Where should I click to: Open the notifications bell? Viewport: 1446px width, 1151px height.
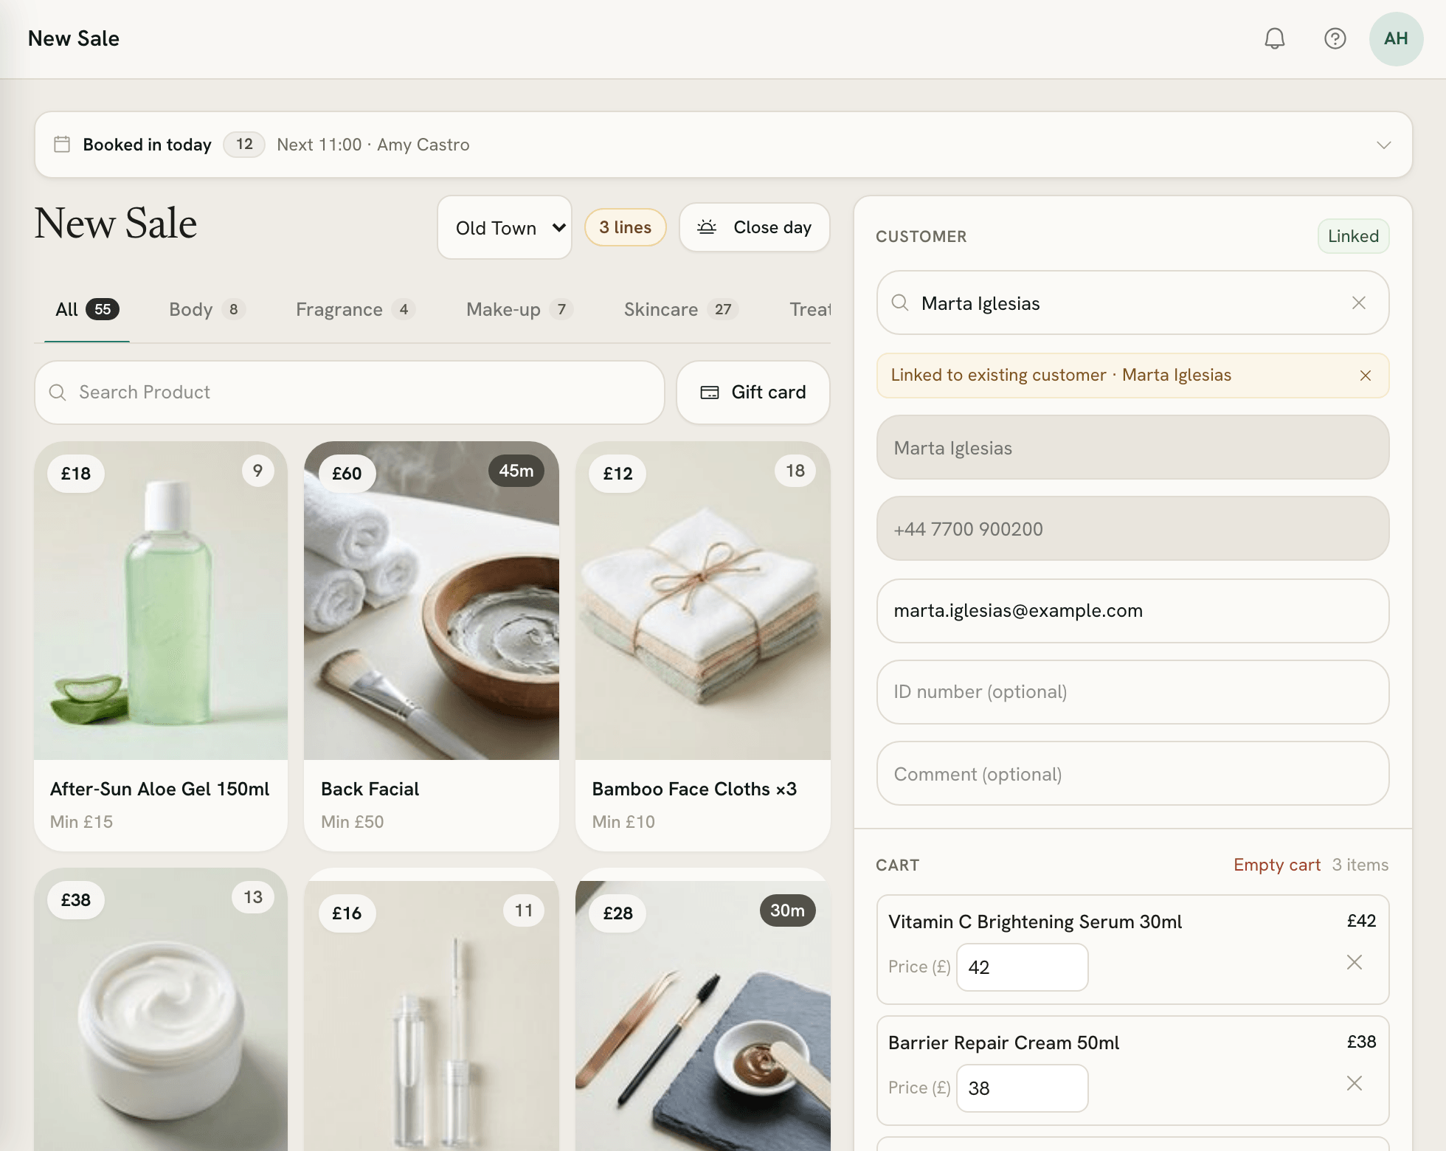pyautogui.click(x=1275, y=38)
